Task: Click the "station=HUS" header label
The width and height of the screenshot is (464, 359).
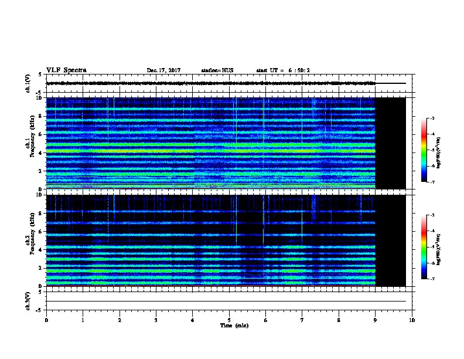Action: (217, 70)
